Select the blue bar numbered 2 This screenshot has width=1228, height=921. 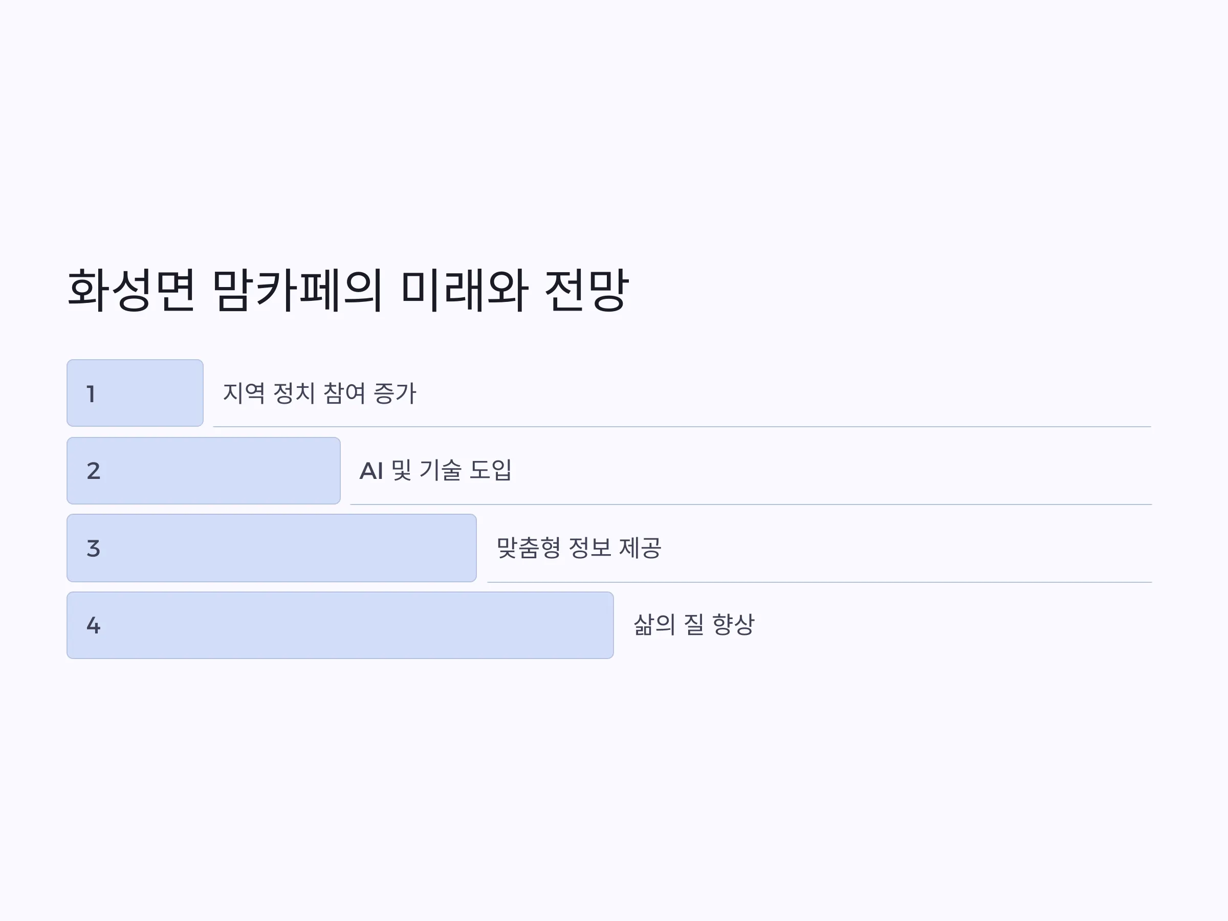coord(204,471)
